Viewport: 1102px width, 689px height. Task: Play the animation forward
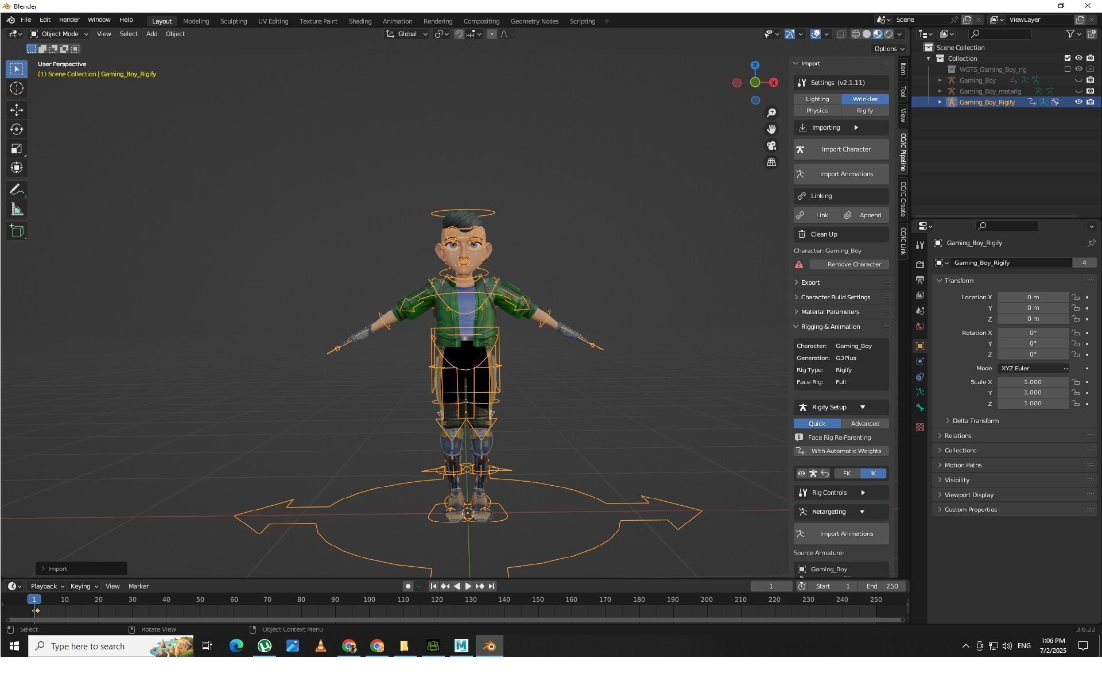point(468,586)
